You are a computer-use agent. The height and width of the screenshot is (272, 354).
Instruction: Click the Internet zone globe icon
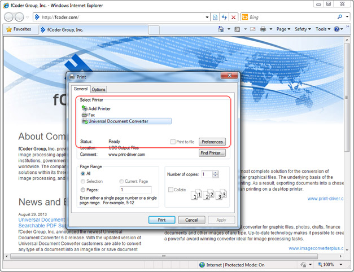tap(202, 265)
